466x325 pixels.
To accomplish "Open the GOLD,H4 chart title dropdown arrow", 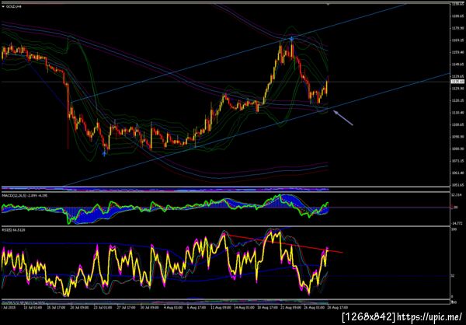I will 3,6.
